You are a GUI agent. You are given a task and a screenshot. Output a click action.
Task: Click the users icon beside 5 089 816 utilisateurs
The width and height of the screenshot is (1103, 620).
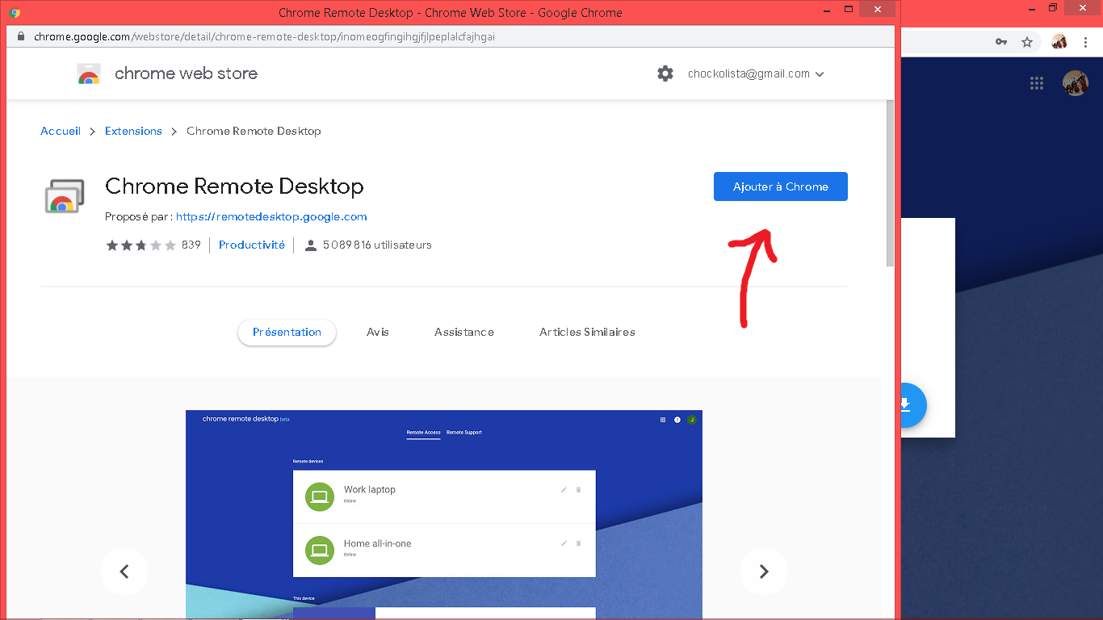pyautogui.click(x=311, y=245)
